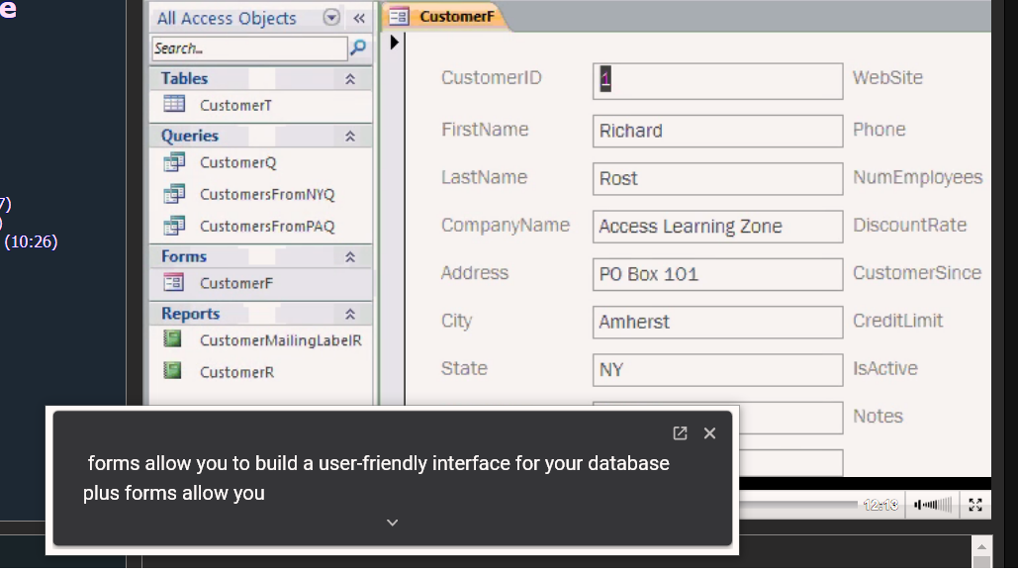Image resolution: width=1018 pixels, height=573 pixels.
Task: Click the FirstName field showing Richard
Action: [x=717, y=131]
